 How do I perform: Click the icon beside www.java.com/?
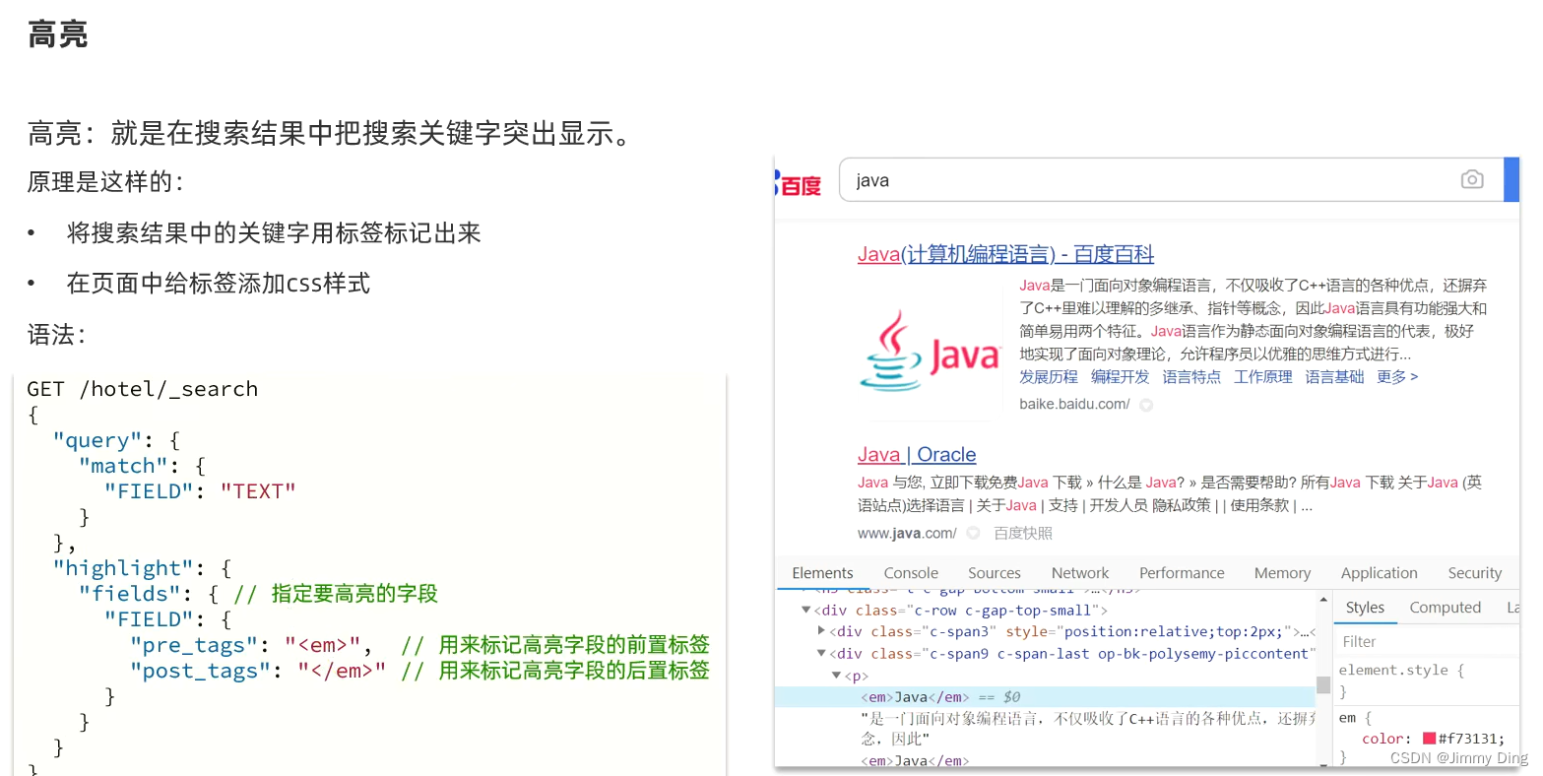click(973, 533)
